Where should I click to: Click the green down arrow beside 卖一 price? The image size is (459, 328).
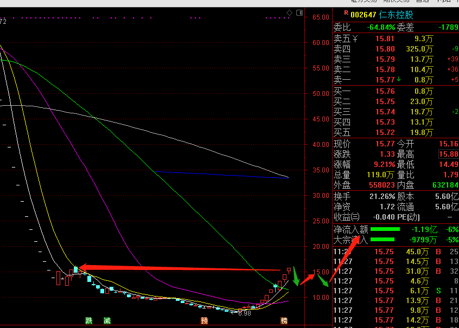coord(399,79)
